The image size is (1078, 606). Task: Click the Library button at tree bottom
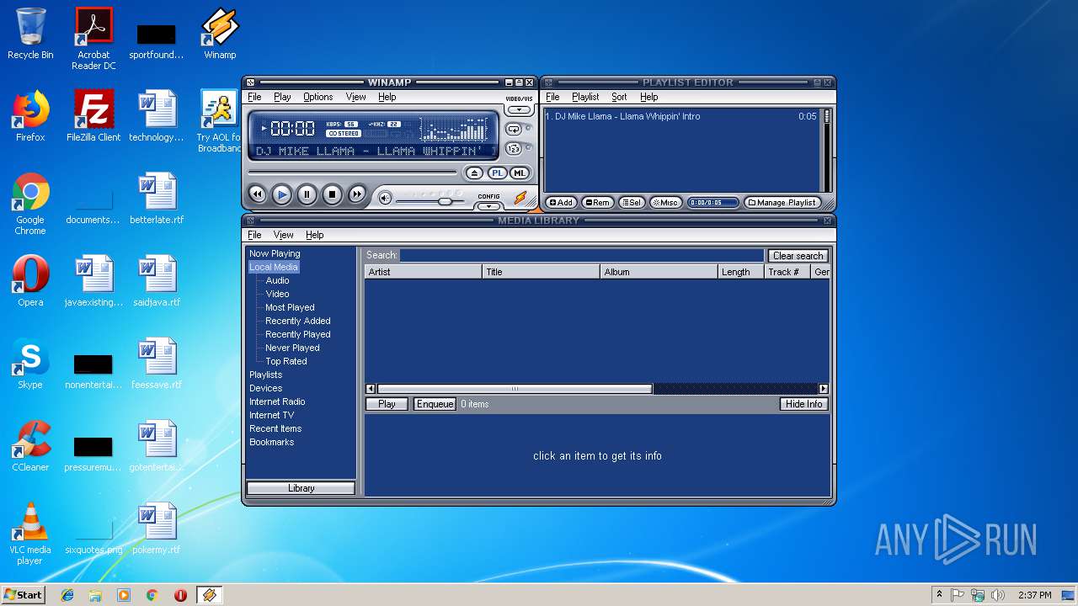coord(301,488)
